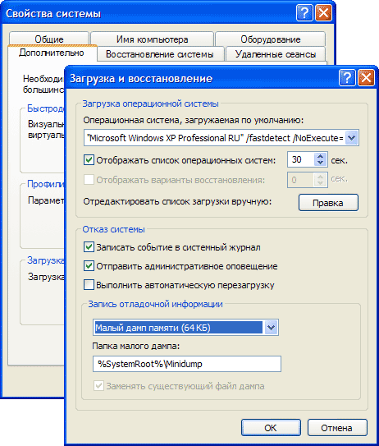Open the Удаленные сеансы tab

(276, 54)
